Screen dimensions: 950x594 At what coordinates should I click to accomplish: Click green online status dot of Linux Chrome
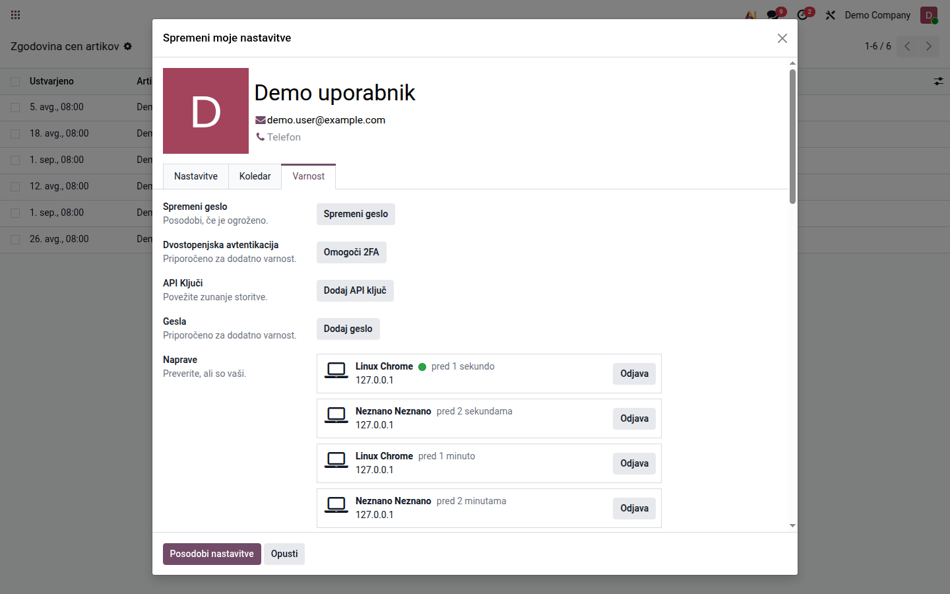coord(422,367)
